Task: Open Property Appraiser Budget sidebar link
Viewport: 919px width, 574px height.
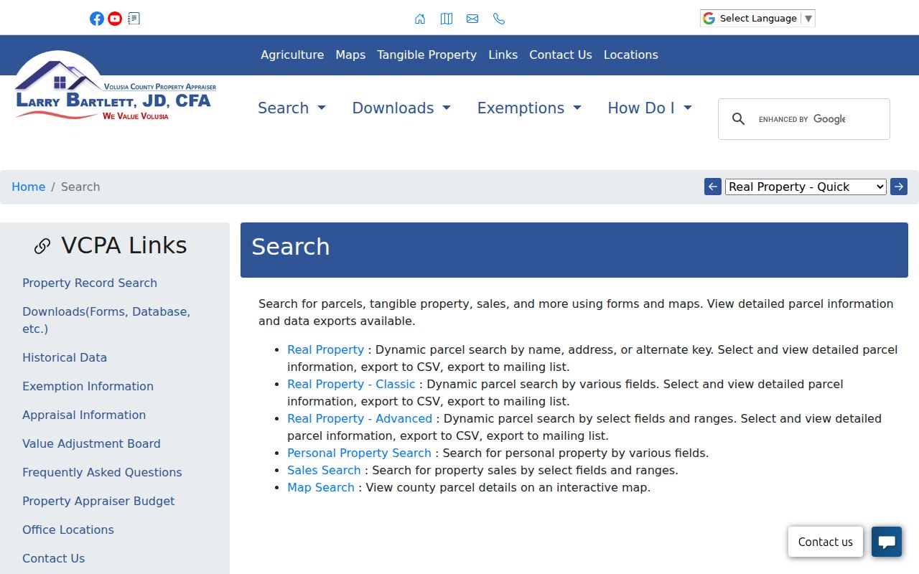Action: [98, 501]
